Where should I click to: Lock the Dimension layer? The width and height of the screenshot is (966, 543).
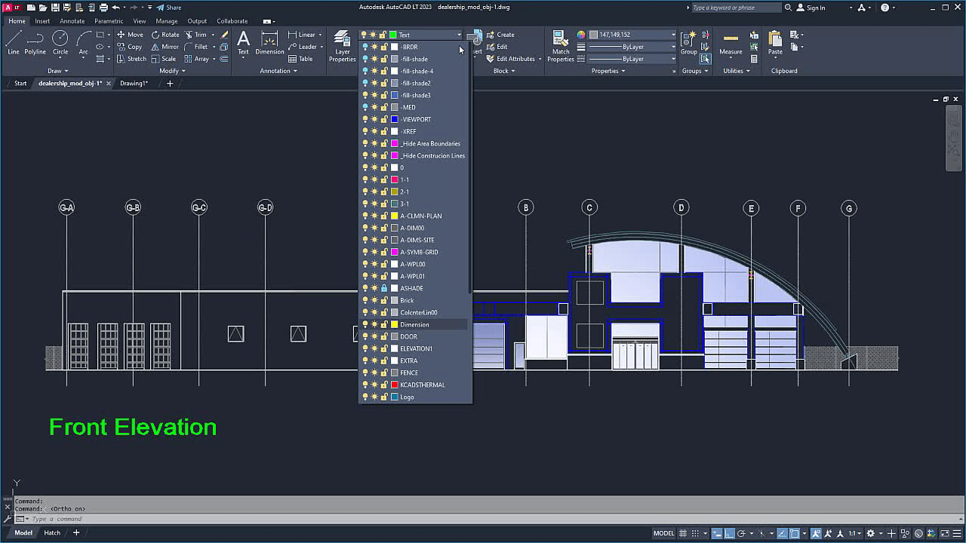pos(384,324)
